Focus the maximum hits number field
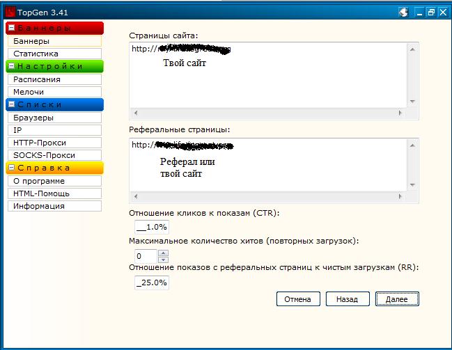The width and height of the screenshot is (452, 350). click(x=146, y=256)
